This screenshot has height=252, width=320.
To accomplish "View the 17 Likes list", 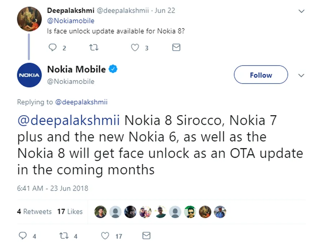I will click(x=70, y=212).
